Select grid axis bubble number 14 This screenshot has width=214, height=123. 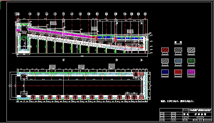coord(125,14)
